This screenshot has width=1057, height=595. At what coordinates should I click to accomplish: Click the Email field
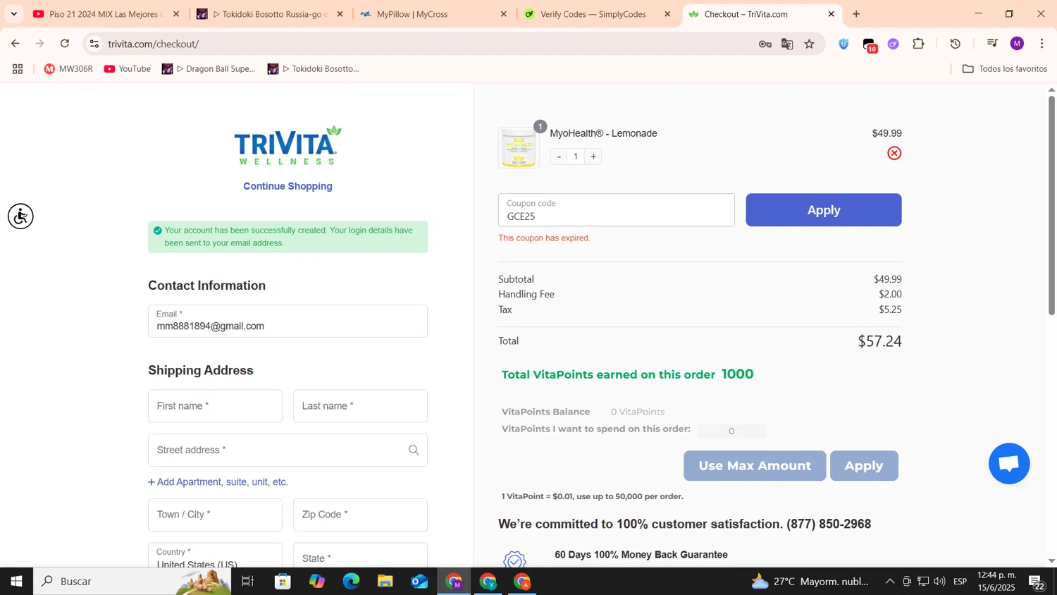pos(288,321)
